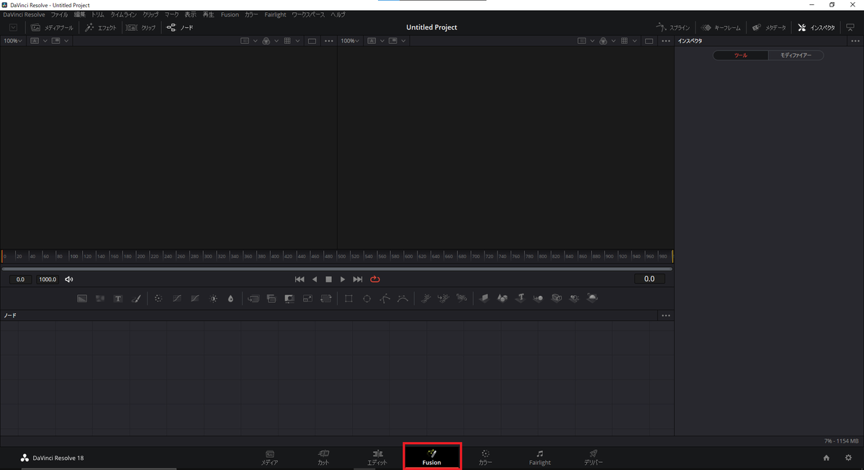Add a Spotlight node
The image size is (864, 470).
[574, 298]
